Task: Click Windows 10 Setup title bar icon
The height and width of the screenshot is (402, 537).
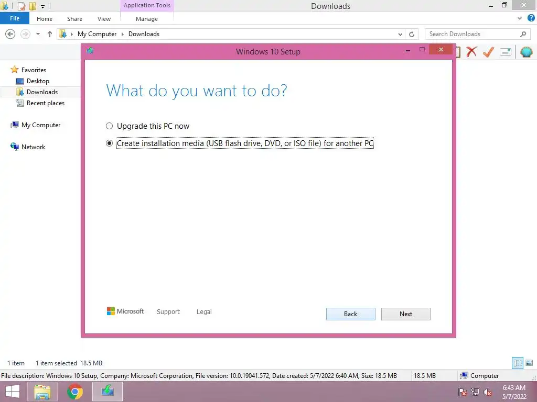Action: click(90, 51)
